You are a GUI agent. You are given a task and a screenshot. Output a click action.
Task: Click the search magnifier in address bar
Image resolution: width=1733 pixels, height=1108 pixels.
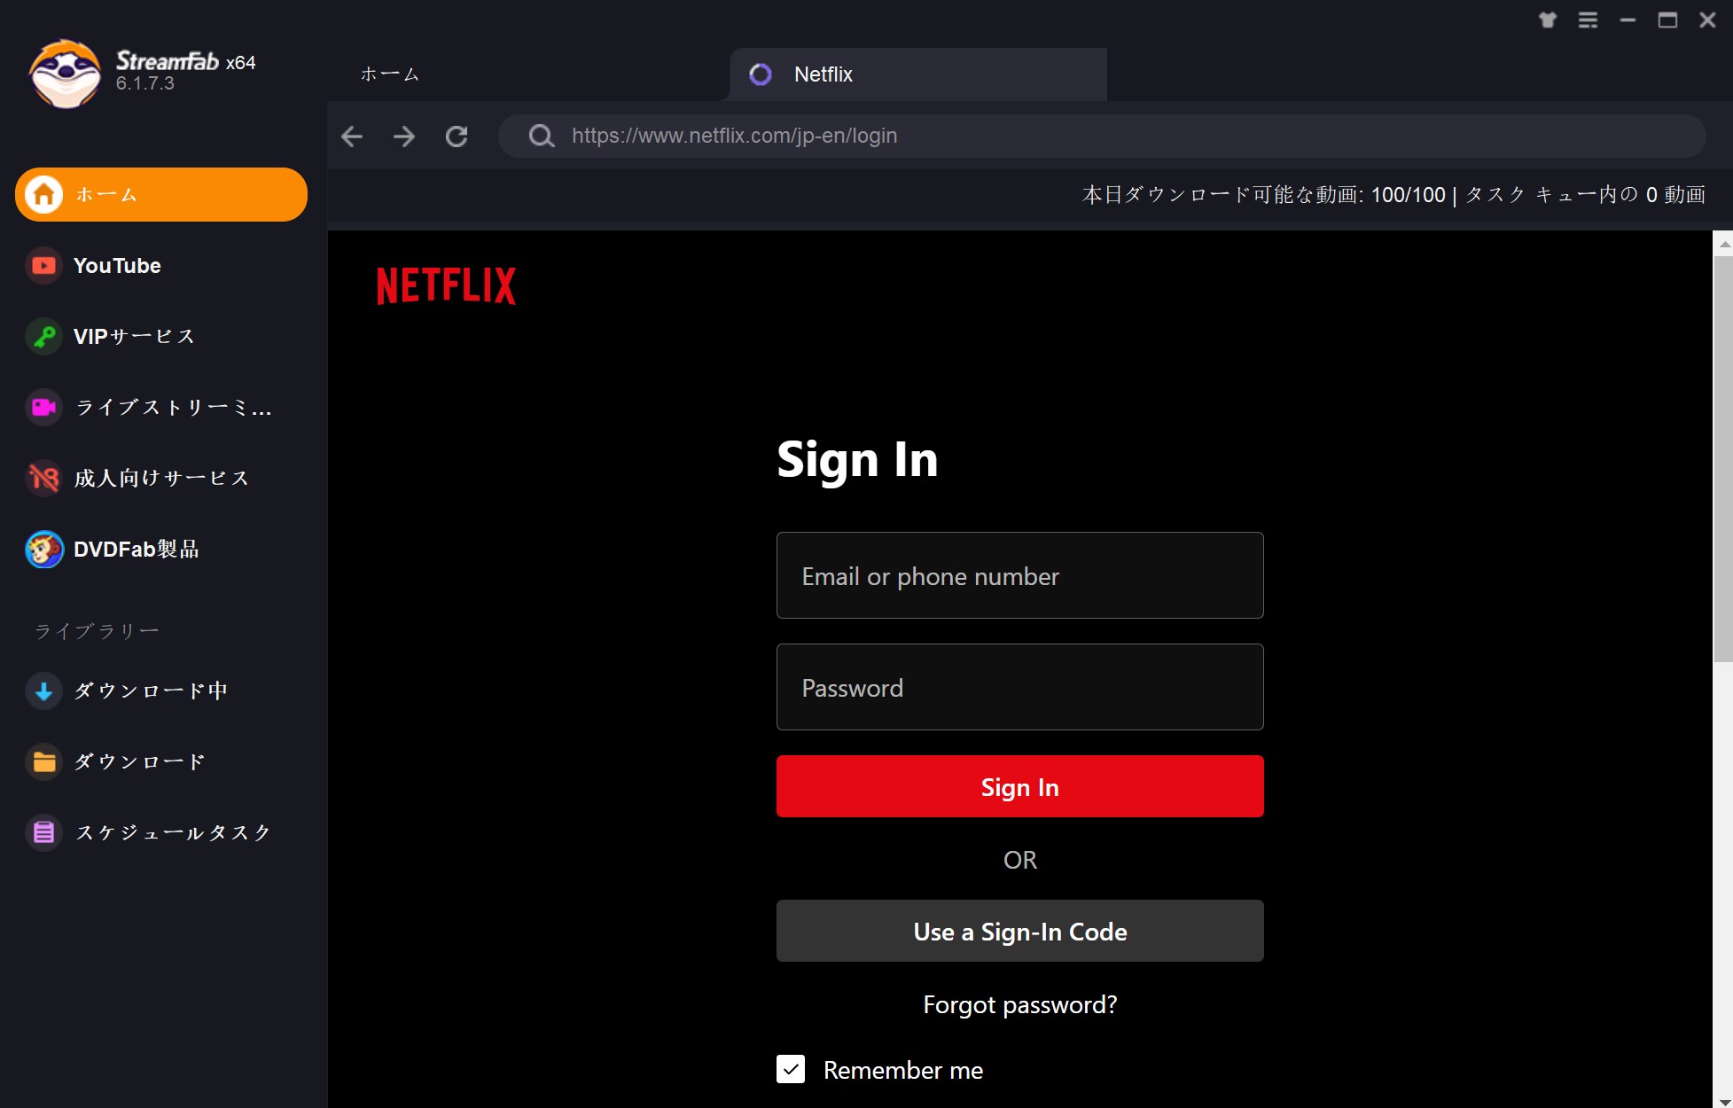point(541,136)
